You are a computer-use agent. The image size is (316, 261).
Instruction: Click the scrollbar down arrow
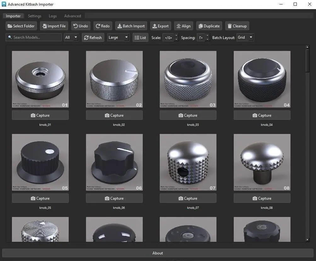pos(307,240)
